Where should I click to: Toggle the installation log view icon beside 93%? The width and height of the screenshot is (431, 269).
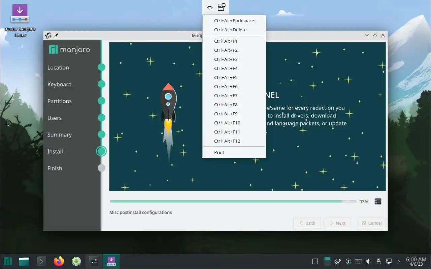coord(378,201)
